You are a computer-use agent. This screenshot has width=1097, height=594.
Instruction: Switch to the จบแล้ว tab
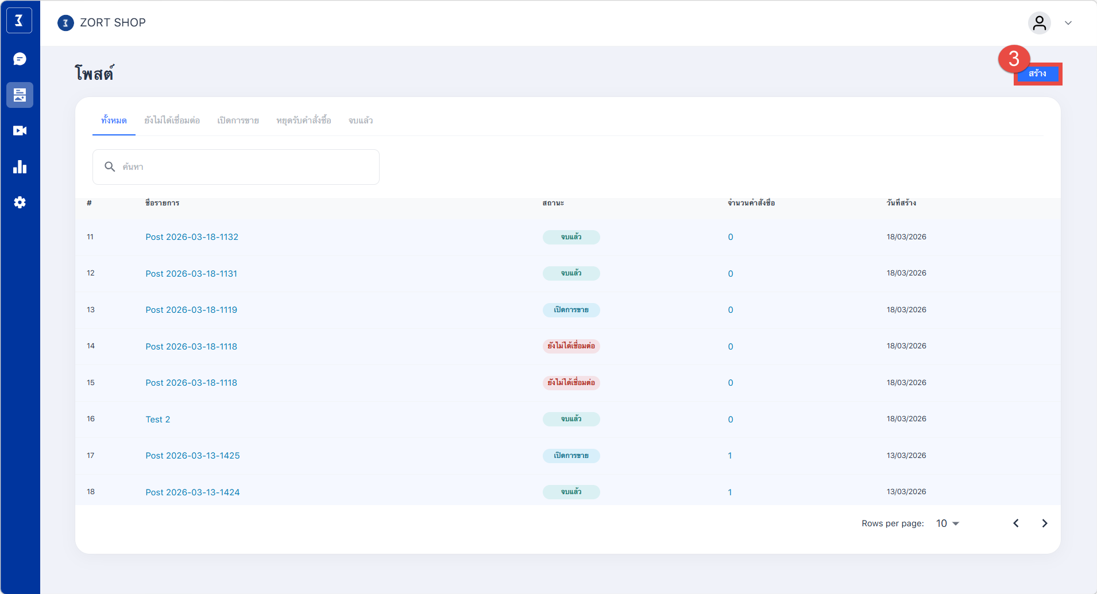click(361, 121)
